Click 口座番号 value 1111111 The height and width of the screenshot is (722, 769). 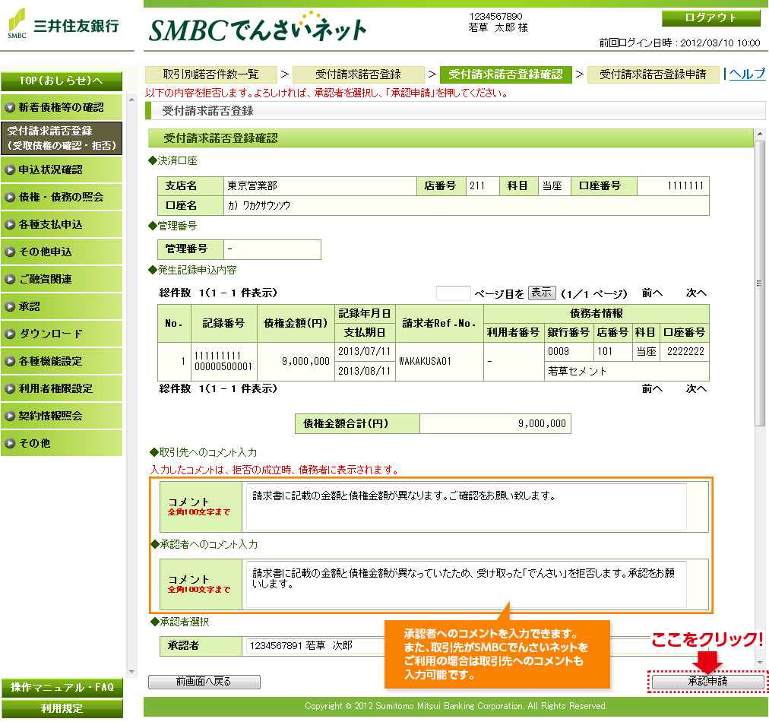[x=685, y=186]
